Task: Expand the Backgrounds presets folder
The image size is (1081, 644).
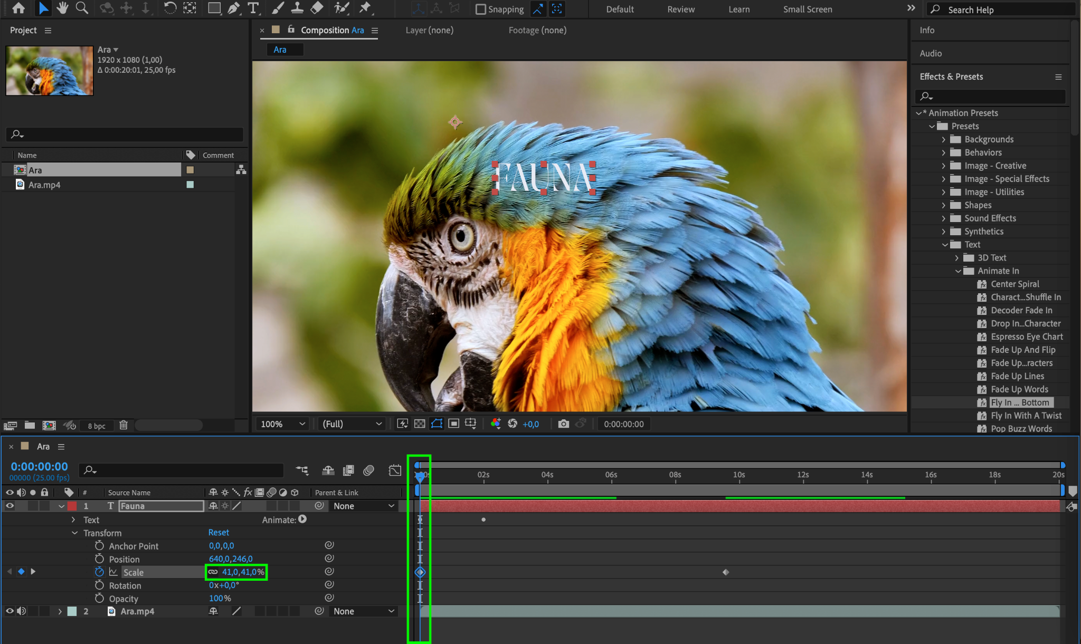Action: coord(944,139)
